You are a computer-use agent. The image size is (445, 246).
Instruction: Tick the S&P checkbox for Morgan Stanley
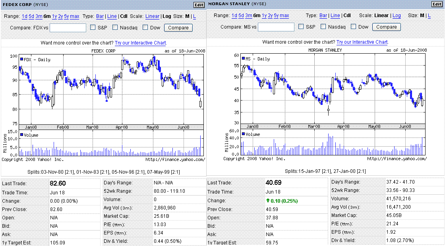pyautogui.click(x=301, y=27)
